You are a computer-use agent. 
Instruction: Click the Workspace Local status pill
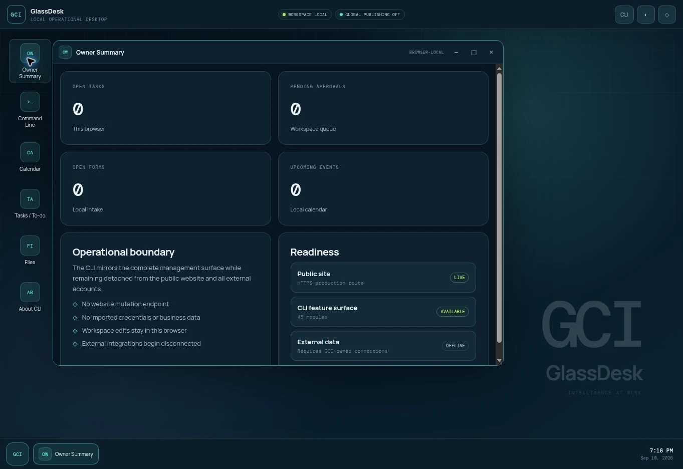(x=305, y=15)
